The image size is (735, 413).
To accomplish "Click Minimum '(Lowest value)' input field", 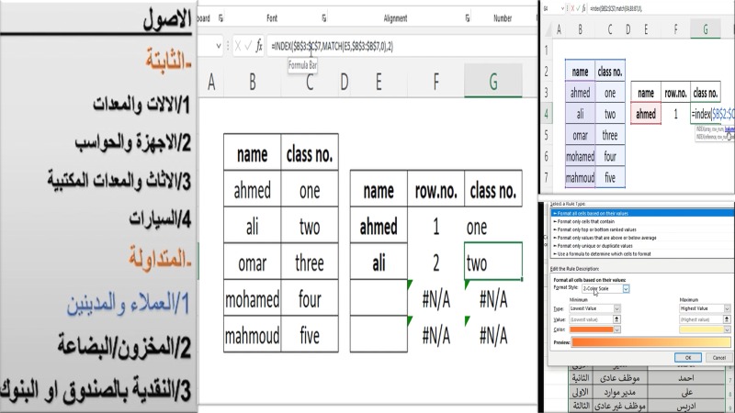I will tap(591, 319).
